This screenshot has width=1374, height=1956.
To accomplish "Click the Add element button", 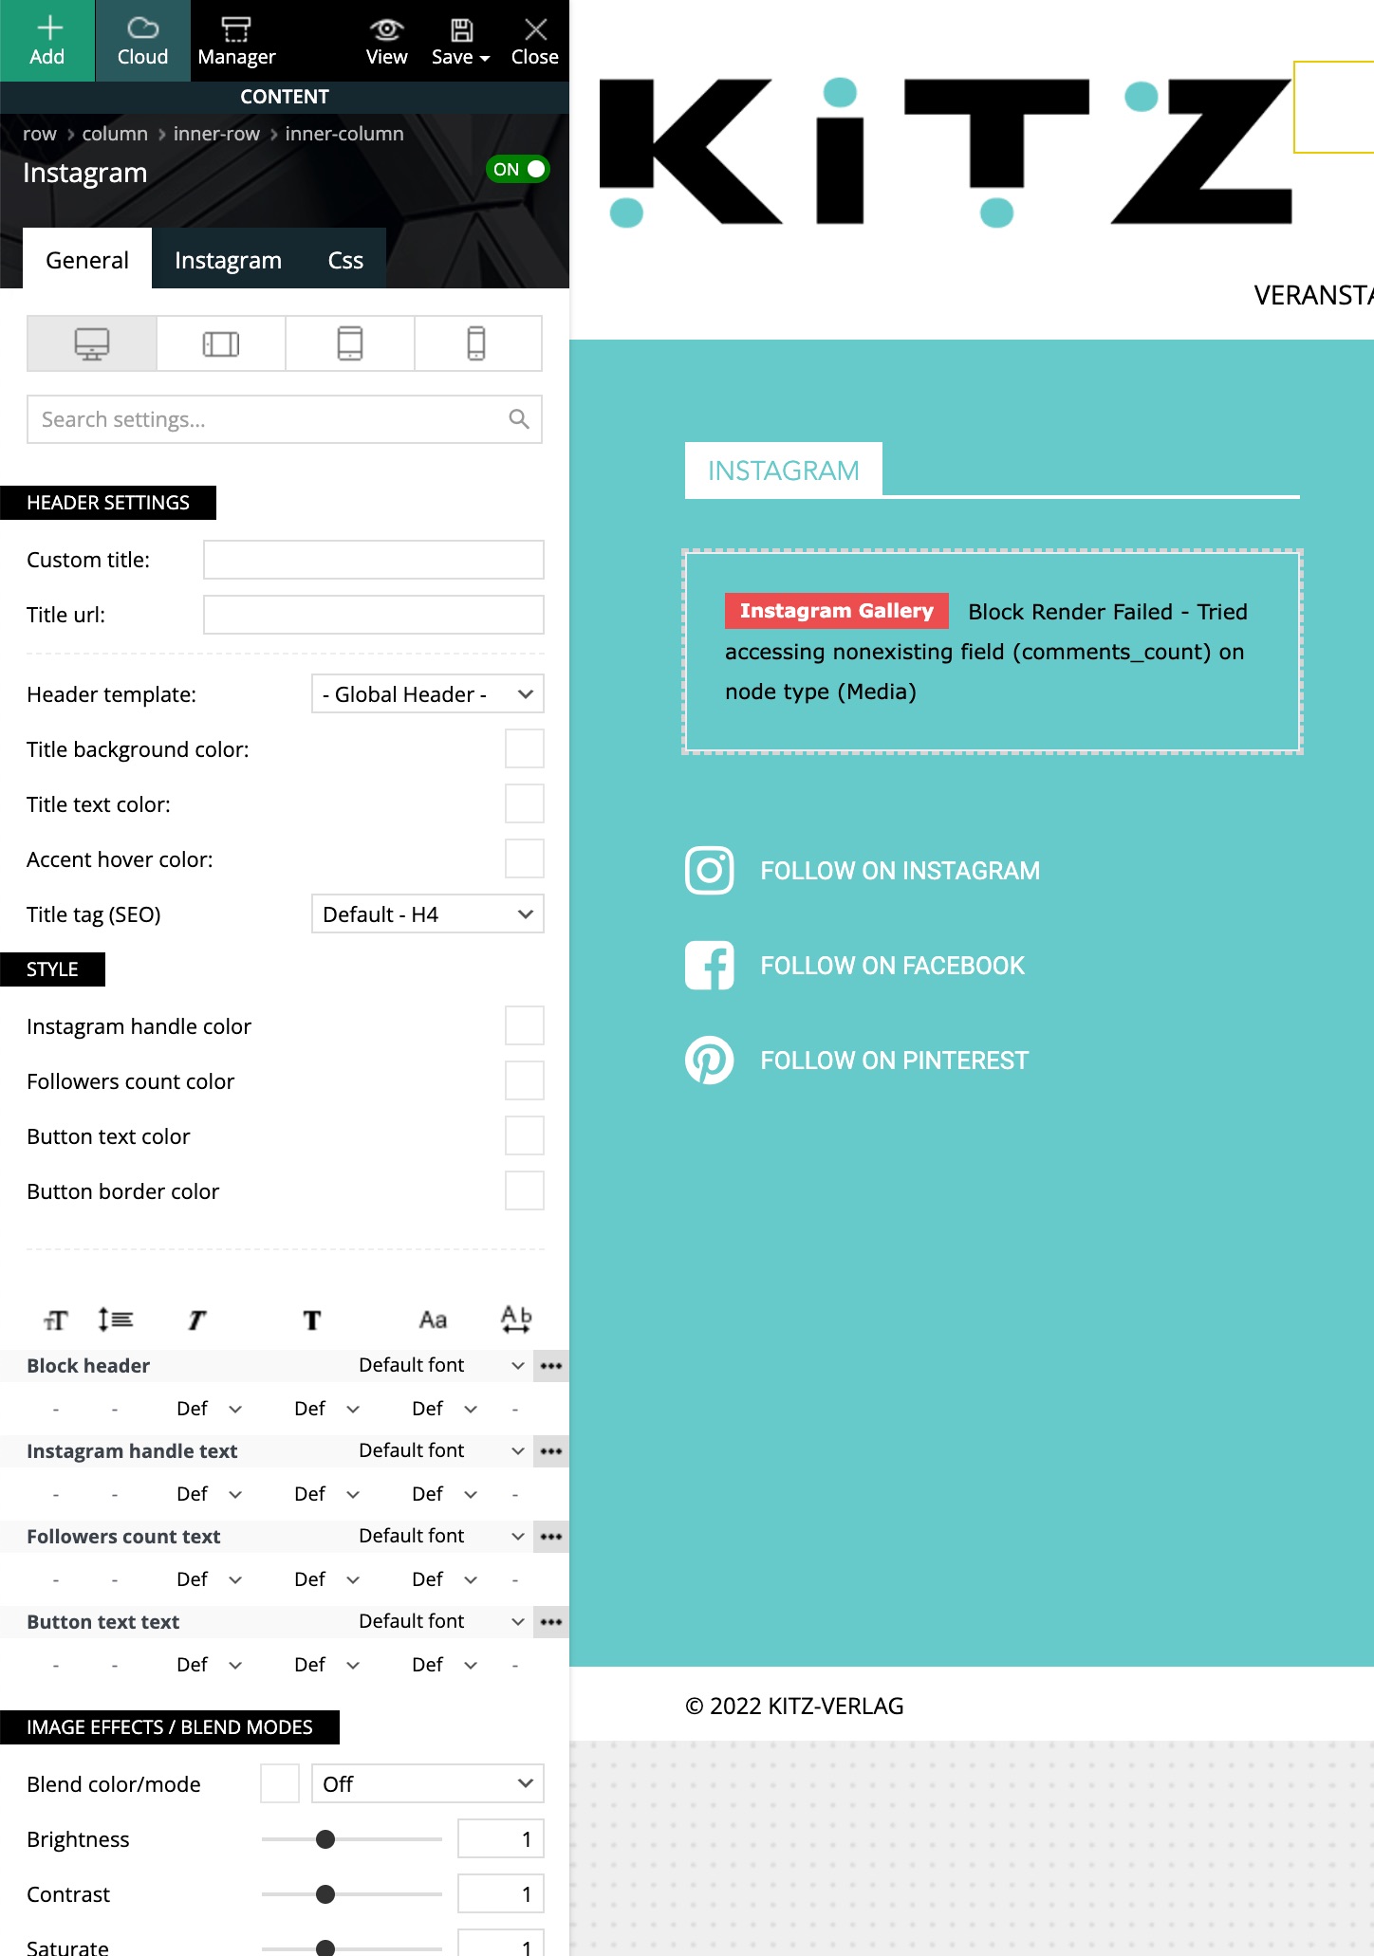I will (x=47, y=41).
